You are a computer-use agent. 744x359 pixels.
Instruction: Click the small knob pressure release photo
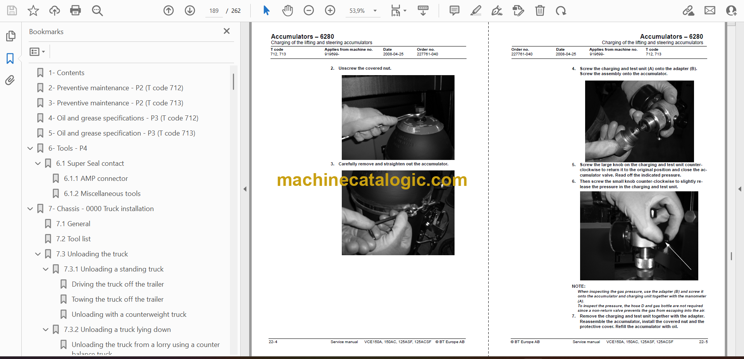639,235
